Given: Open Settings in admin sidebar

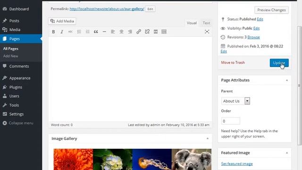Looking at the screenshot, I should pyautogui.click(x=21, y=114).
